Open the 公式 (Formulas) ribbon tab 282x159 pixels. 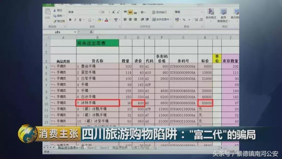tap(100, 4)
